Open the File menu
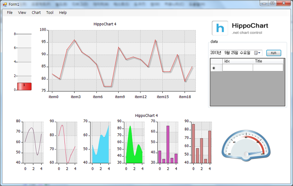This screenshot has height=186, width=293. pos(10,13)
